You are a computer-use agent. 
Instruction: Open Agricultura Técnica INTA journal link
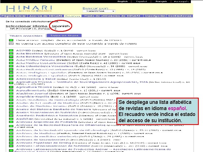[82, 82]
